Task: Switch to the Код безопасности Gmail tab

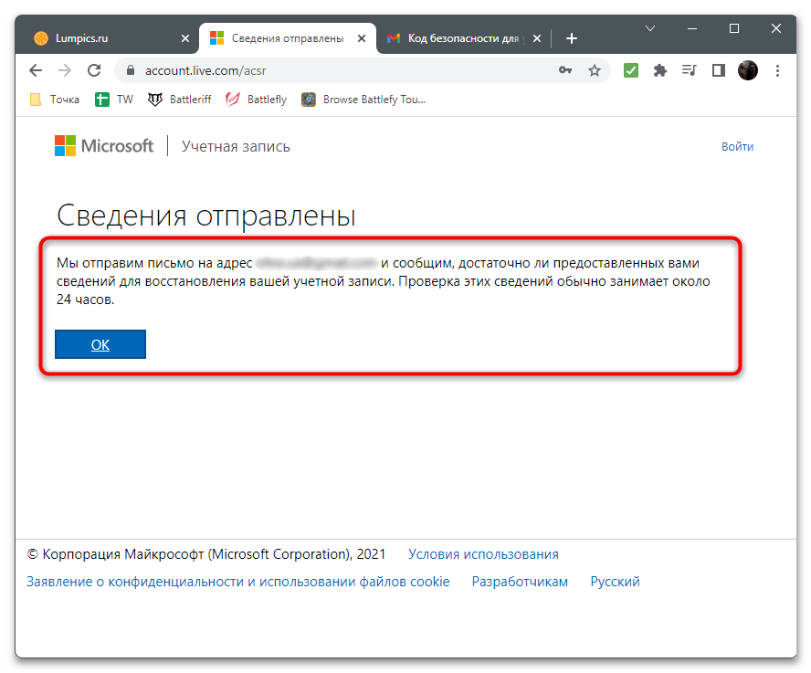Action: (463, 38)
